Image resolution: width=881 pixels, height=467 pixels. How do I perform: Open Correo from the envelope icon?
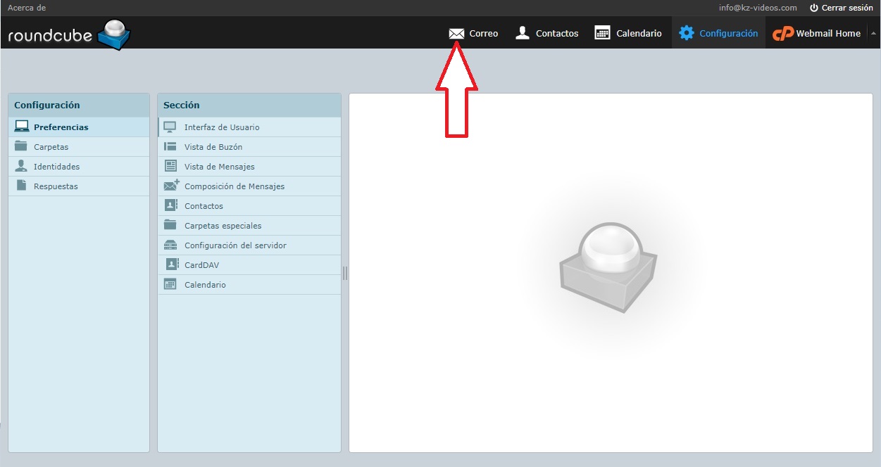[456, 33]
